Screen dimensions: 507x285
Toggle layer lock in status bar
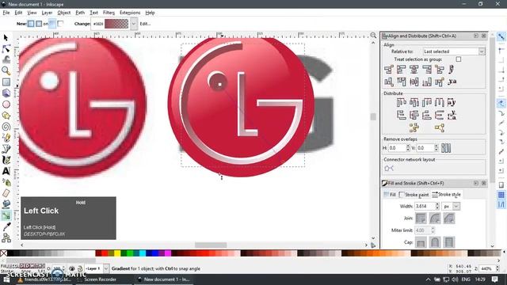[x=79, y=268]
